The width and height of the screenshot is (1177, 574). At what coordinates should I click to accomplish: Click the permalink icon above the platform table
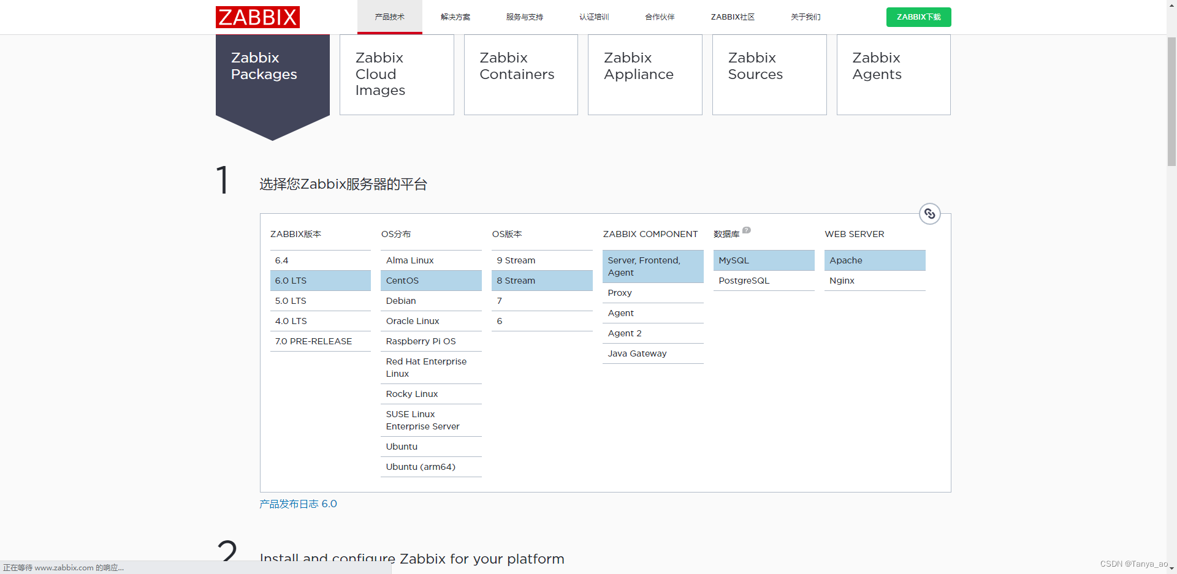[929, 214]
